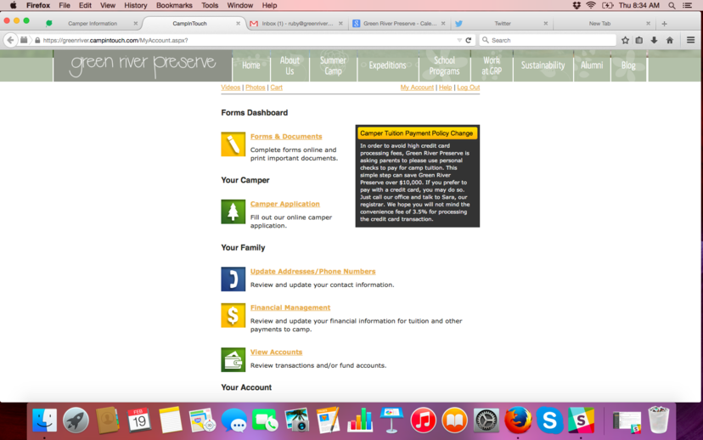
Task: Open Launchpad rocket in the dock
Action: (x=76, y=420)
